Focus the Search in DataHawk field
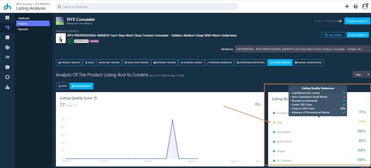The image size is (371, 168). [147, 6]
